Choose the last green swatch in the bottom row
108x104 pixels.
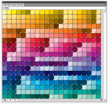99,96
